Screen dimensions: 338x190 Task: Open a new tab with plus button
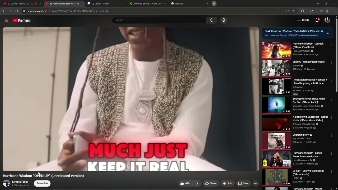(x=214, y=4)
